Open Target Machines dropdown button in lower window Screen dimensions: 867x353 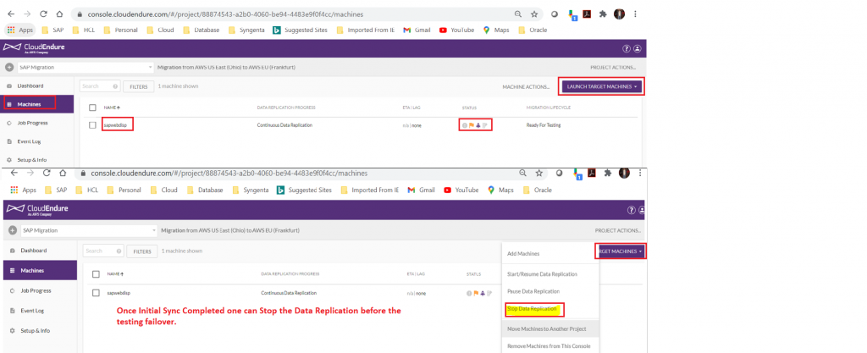(x=621, y=251)
